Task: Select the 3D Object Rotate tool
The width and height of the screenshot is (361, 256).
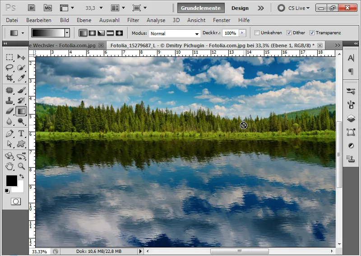Action: click(x=9, y=156)
